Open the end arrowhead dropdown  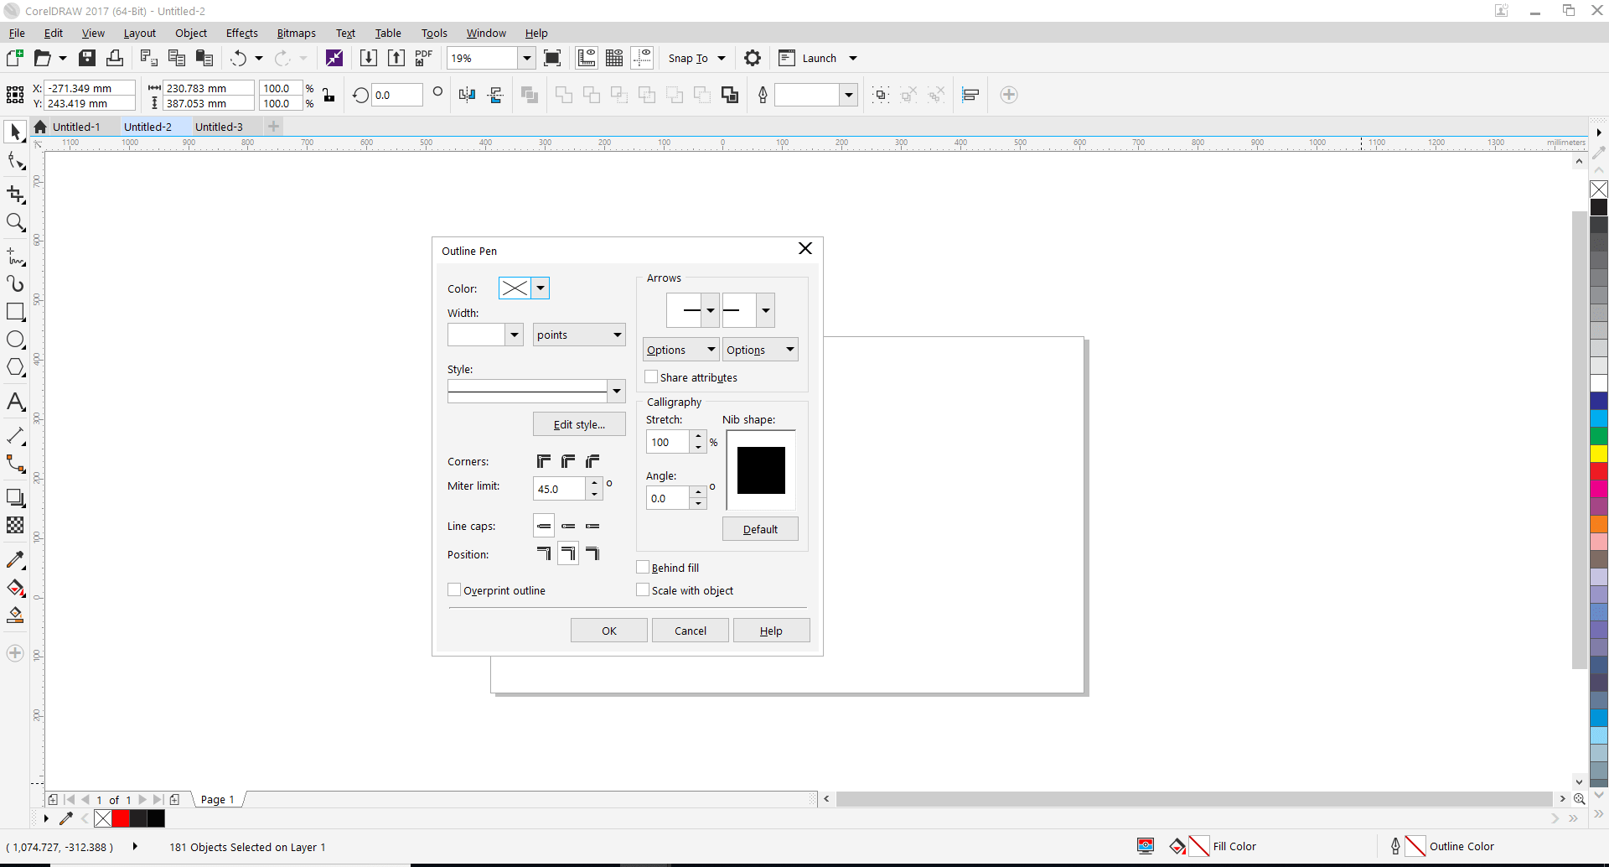point(766,310)
